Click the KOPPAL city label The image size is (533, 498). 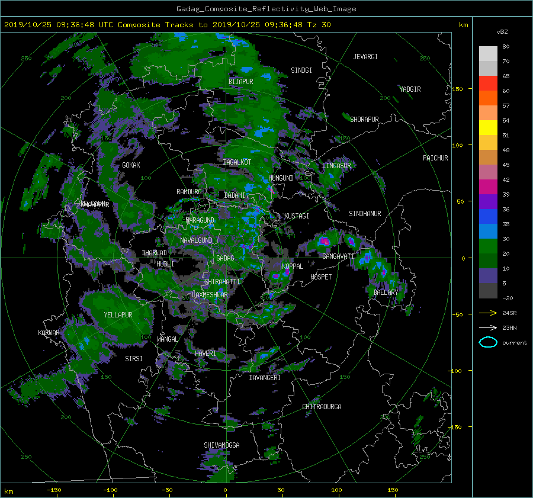[x=293, y=266]
